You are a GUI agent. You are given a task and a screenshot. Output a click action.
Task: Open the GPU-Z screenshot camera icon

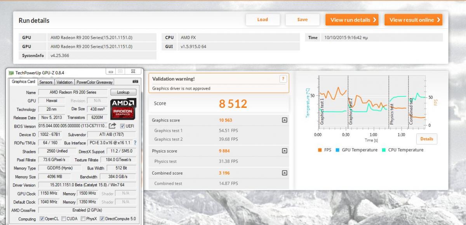click(x=135, y=82)
